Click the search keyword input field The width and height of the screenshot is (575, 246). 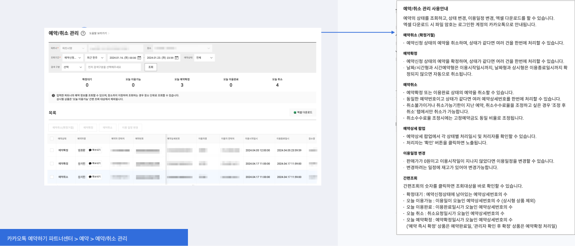[113, 67]
